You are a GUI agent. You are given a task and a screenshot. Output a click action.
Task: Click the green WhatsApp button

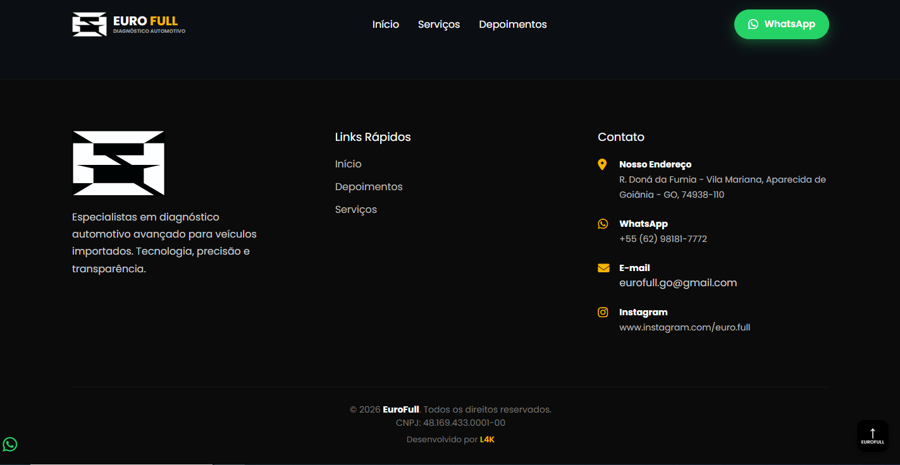(x=782, y=24)
